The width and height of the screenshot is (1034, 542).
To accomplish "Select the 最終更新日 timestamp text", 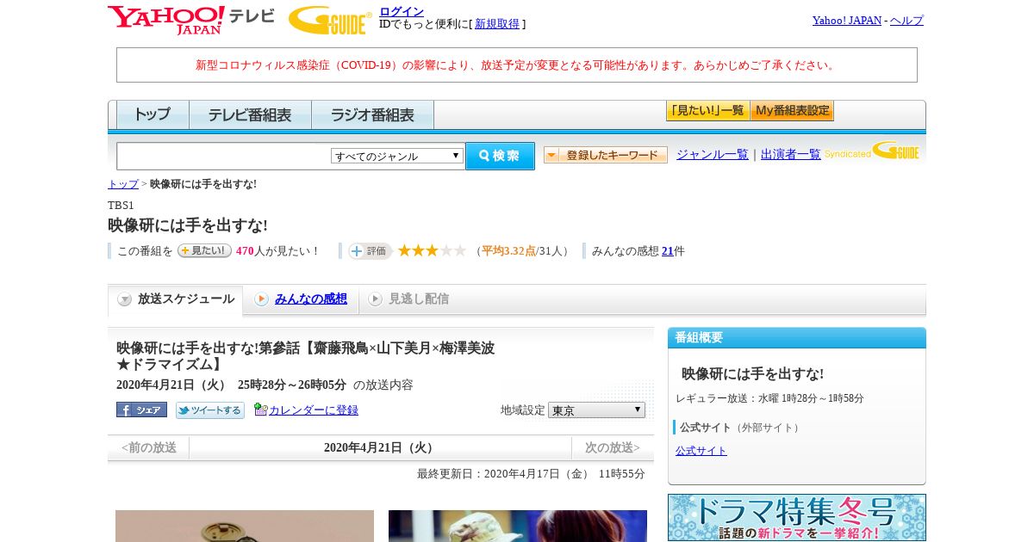I will 531,474.
